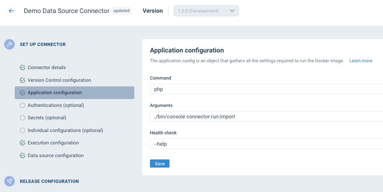Open the Learn more link
Image resolution: width=383 pixels, height=192 pixels.
coord(361,61)
